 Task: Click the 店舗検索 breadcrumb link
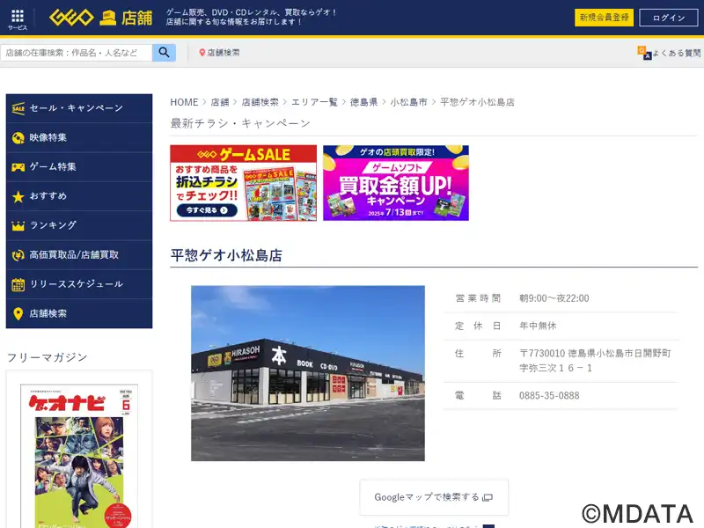tap(260, 102)
